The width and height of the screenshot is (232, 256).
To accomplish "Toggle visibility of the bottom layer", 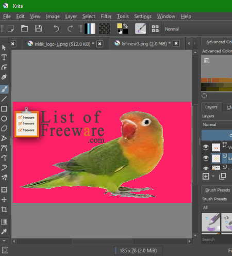I will [x=206, y=168].
